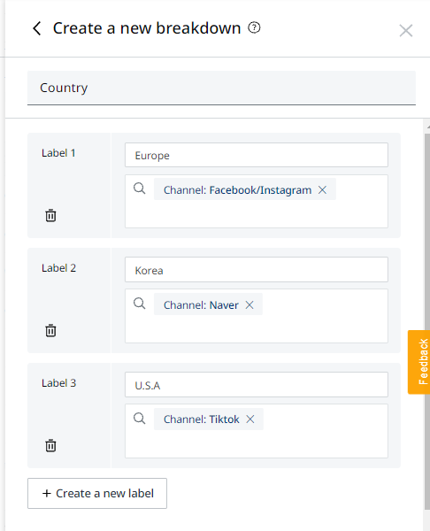The height and width of the screenshot is (531, 430).
Task: Delete Label 1 using trash icon
Action: (50, 215)
